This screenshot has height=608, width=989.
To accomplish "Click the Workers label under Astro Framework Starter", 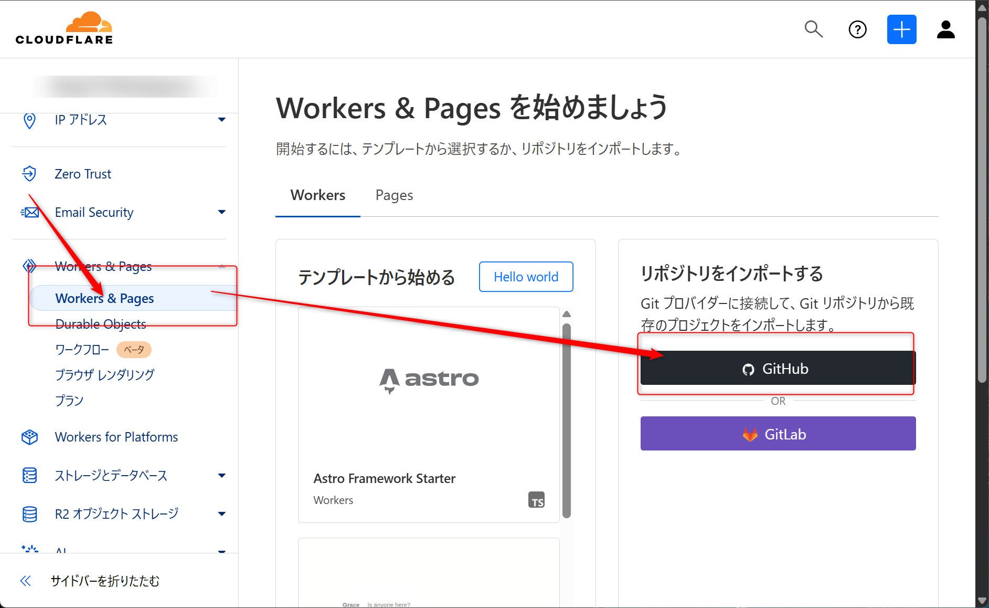I will (x=333, y=500).
